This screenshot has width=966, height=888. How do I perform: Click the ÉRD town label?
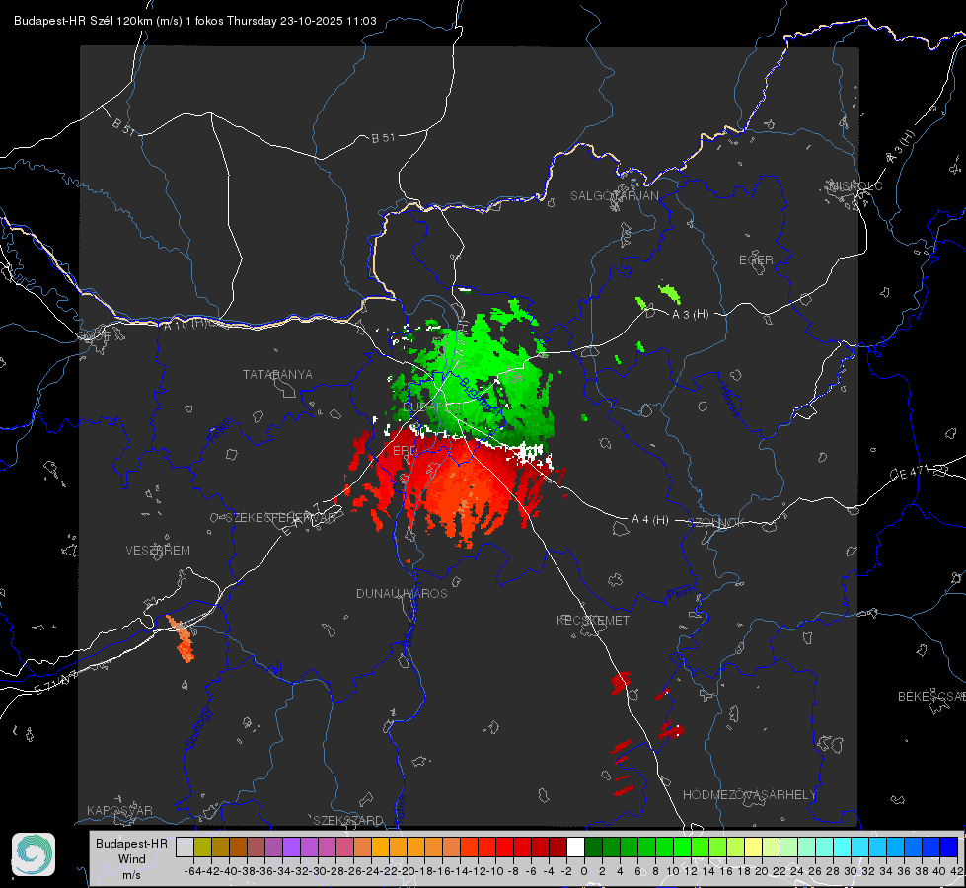click(x=405, y=451)
